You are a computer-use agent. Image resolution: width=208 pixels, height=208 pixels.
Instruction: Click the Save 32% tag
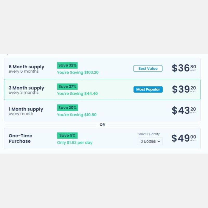[x=67, y=66]
